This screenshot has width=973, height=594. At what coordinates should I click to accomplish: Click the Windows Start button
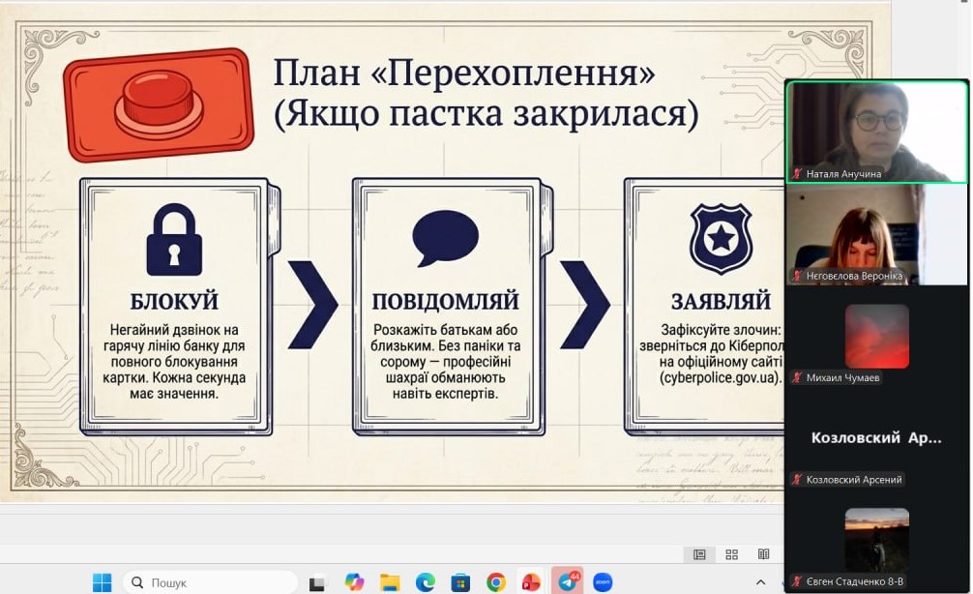coord(102,582)
